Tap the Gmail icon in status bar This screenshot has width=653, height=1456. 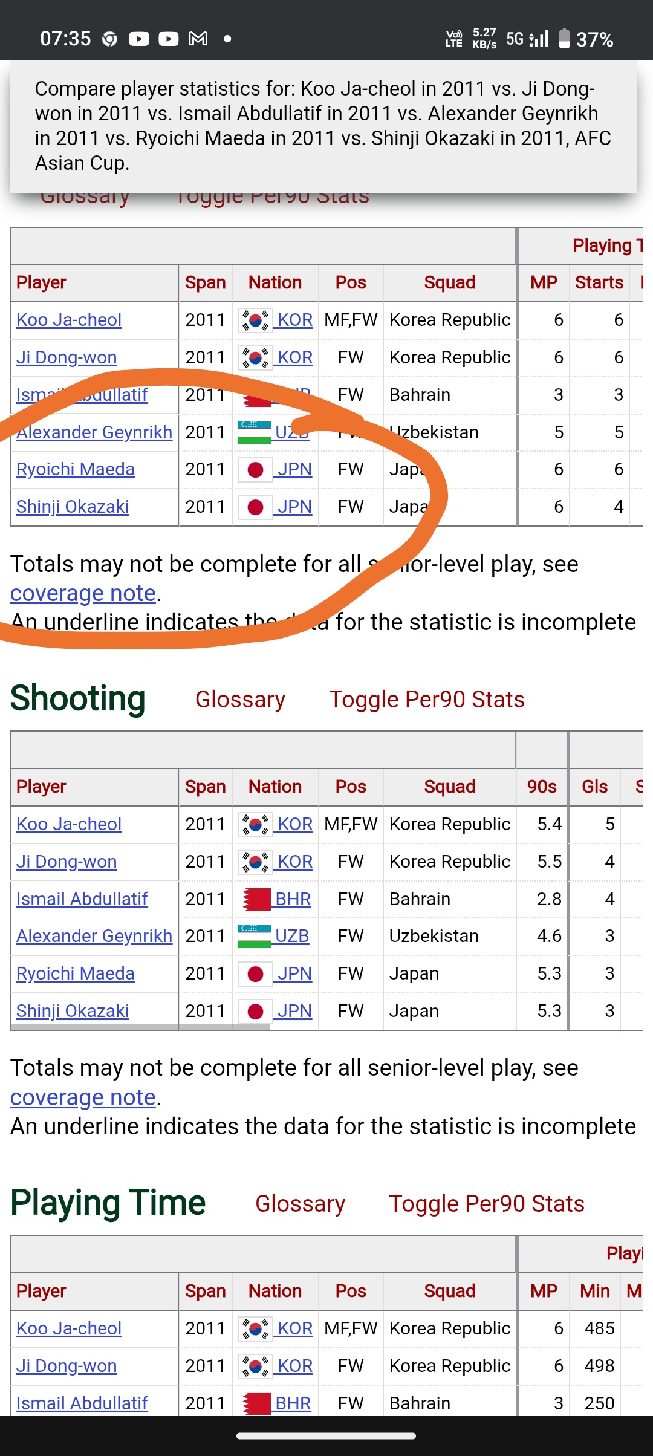tap(198, 39)
